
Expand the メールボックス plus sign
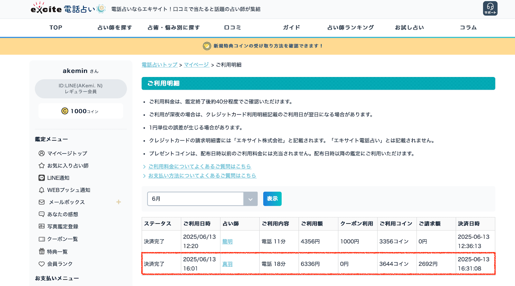(x=118, y=202)
